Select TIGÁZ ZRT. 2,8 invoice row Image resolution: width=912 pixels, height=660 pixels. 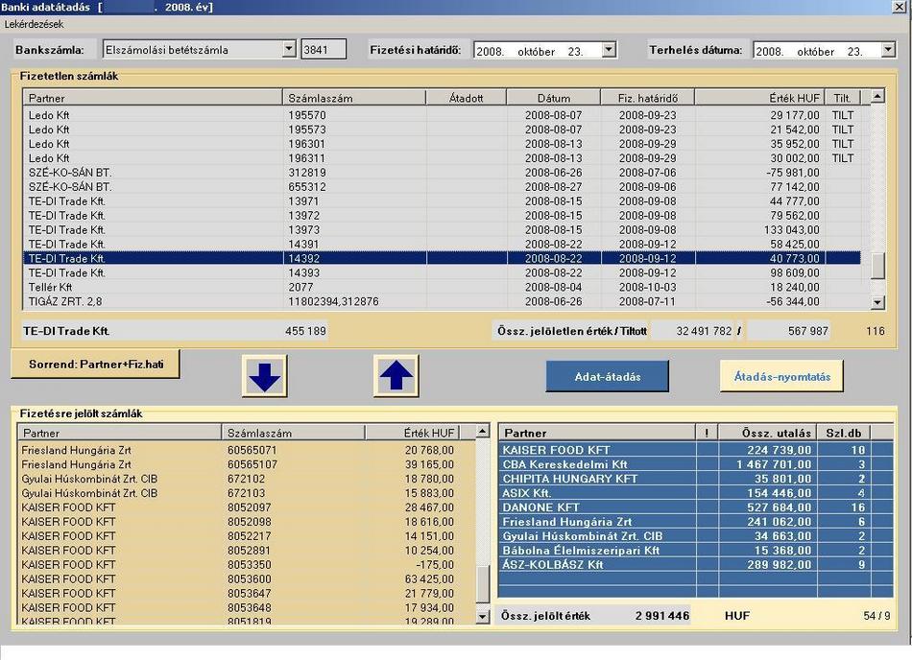(x=442, y=301)
